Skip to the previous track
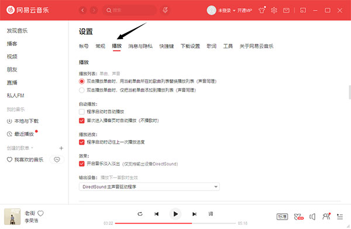The width and height of the screenshot is (351, 229). point(156,214)
